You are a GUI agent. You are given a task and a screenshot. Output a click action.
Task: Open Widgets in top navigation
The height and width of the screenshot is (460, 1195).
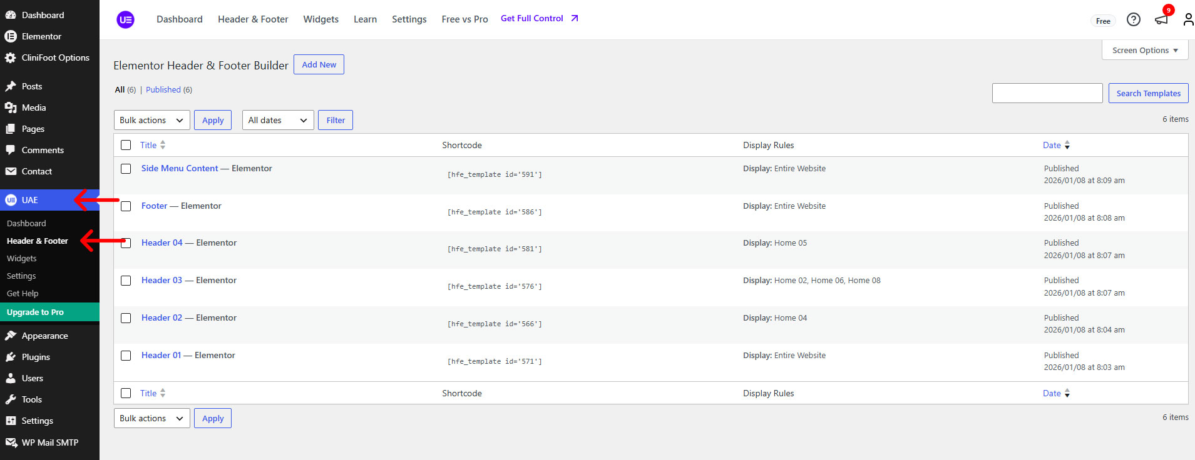pyautogui.click(x=321, y=19)
